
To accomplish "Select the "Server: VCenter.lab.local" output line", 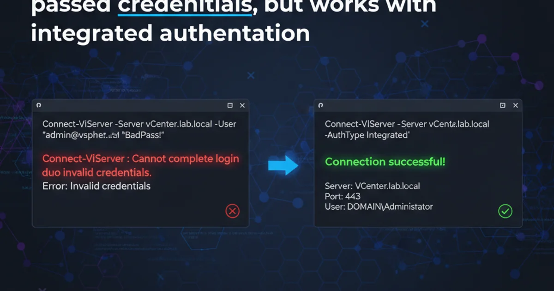I will click(372, 186).
